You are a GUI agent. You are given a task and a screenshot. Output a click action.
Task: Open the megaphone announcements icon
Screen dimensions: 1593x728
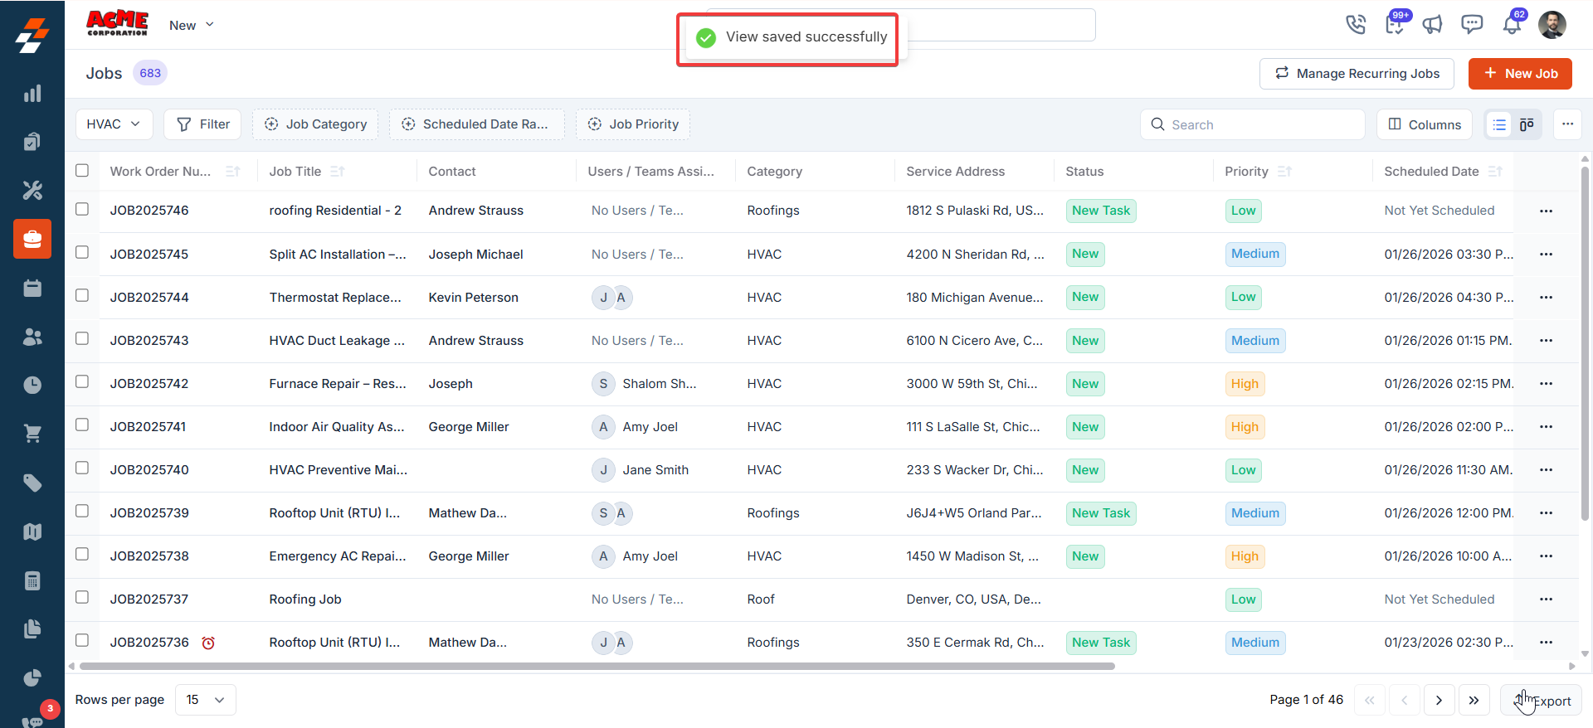[x=1432, y=25]
